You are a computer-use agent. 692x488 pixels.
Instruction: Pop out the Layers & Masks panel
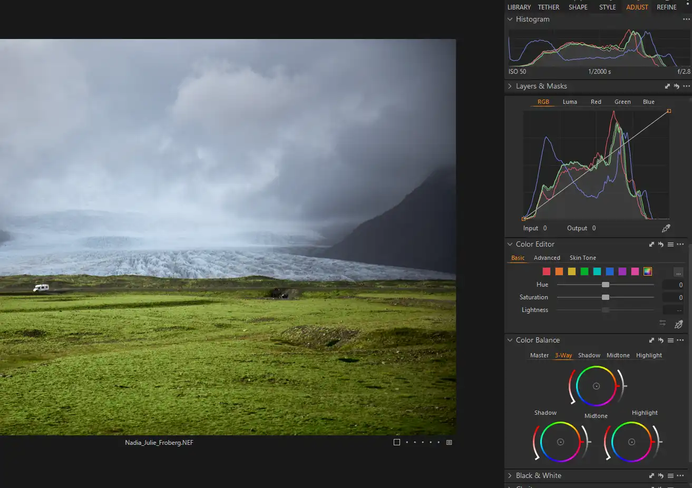pos(667,86)
